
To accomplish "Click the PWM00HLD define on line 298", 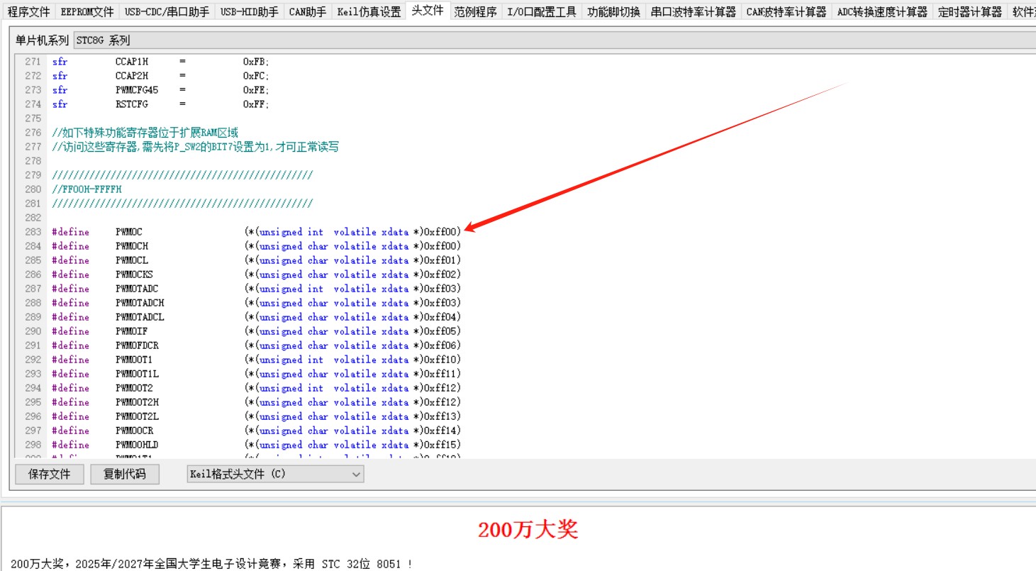I will [137, 445].
